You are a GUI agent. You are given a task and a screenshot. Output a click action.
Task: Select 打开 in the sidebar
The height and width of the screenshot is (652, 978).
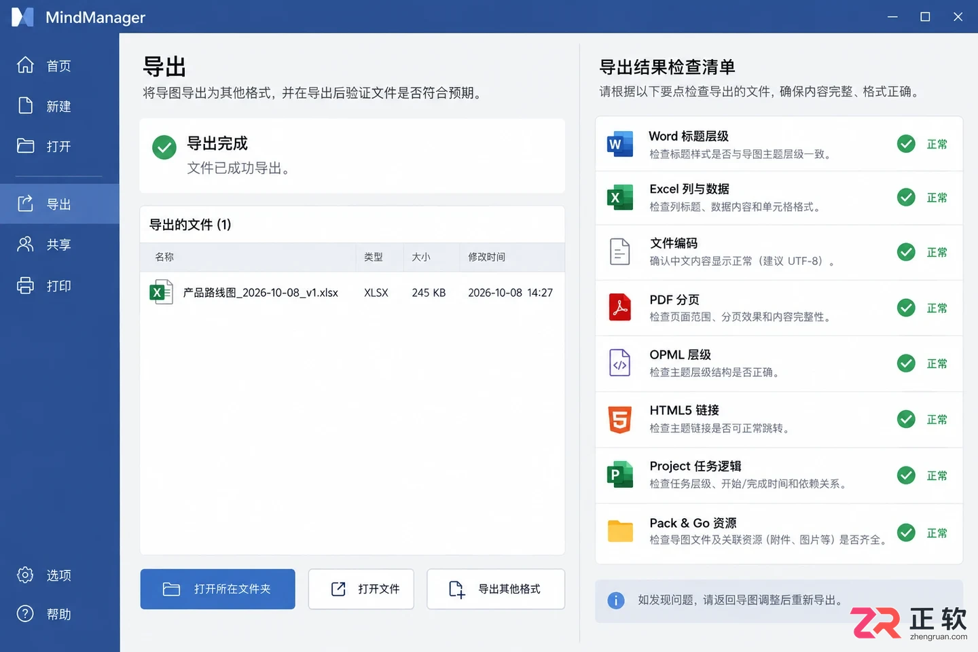tap(60, 146)
